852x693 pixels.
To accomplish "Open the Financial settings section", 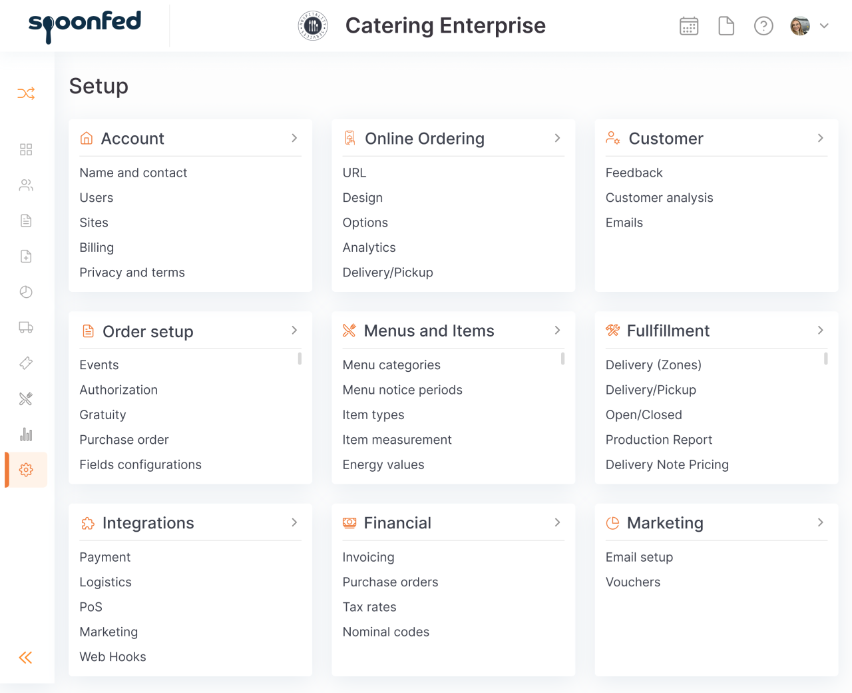I will point(397,522).
